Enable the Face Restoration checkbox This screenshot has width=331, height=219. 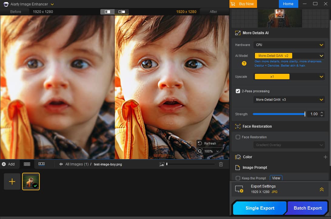point(238,137)
